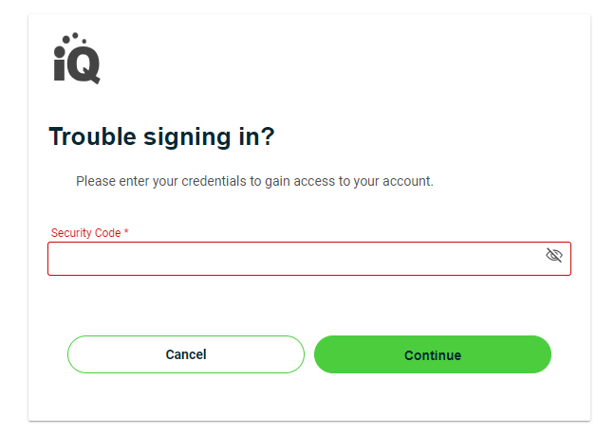Show the hidden security code characters
This screenshot has width=615, height=434.
pos(554,256)
